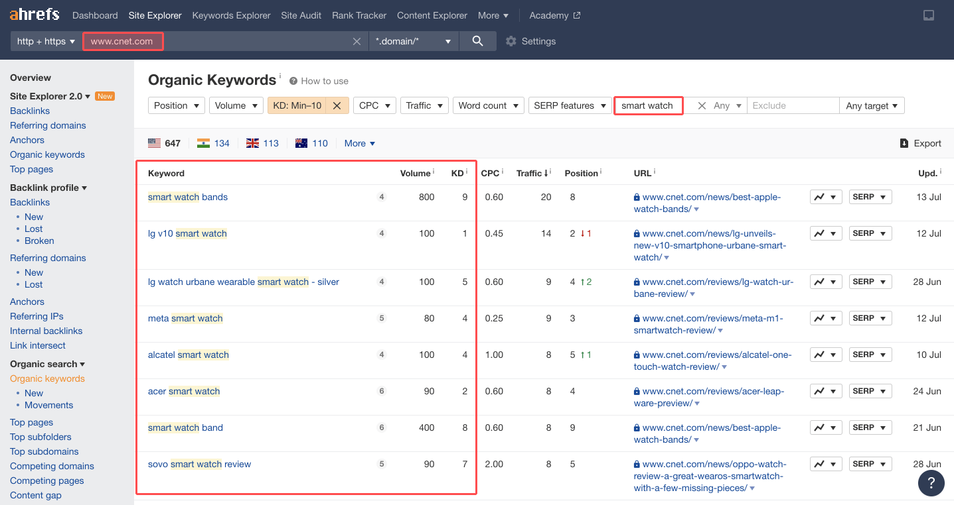The image size is (954, 505).
Task: Open the SERP features filter dropdown
Action: pos(570,105)
